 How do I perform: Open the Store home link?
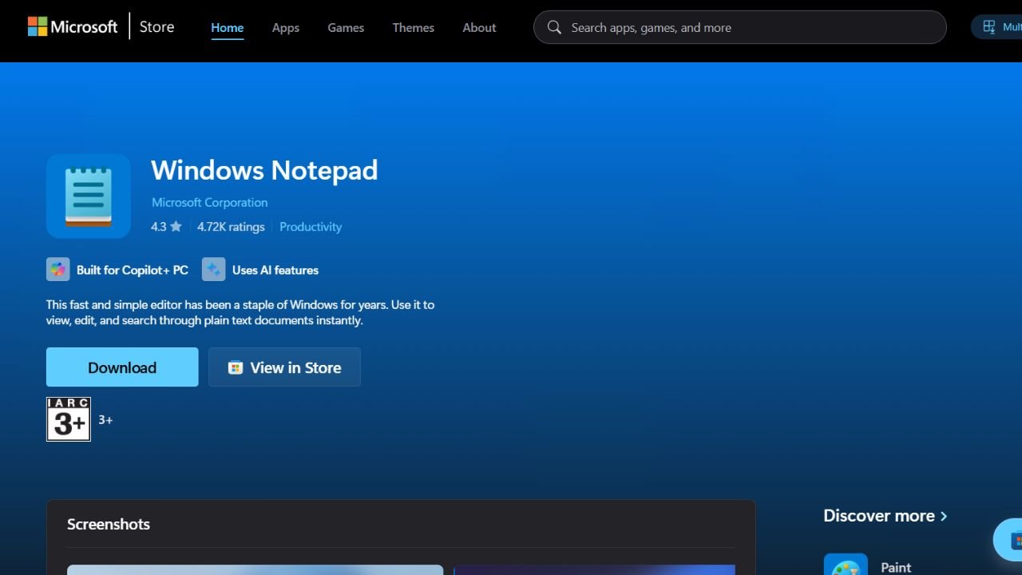click(156, 27)
